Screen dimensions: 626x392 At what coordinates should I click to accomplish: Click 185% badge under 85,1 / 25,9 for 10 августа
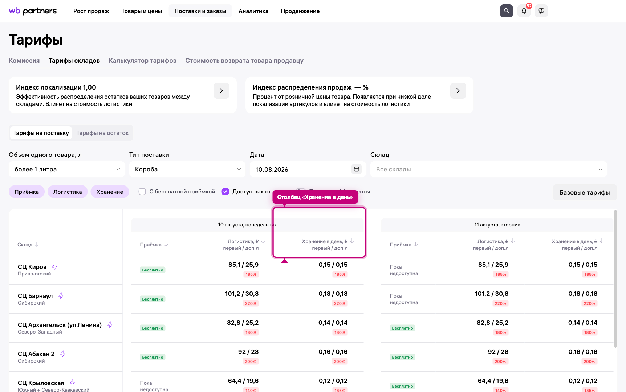click(x=251, y=274)
